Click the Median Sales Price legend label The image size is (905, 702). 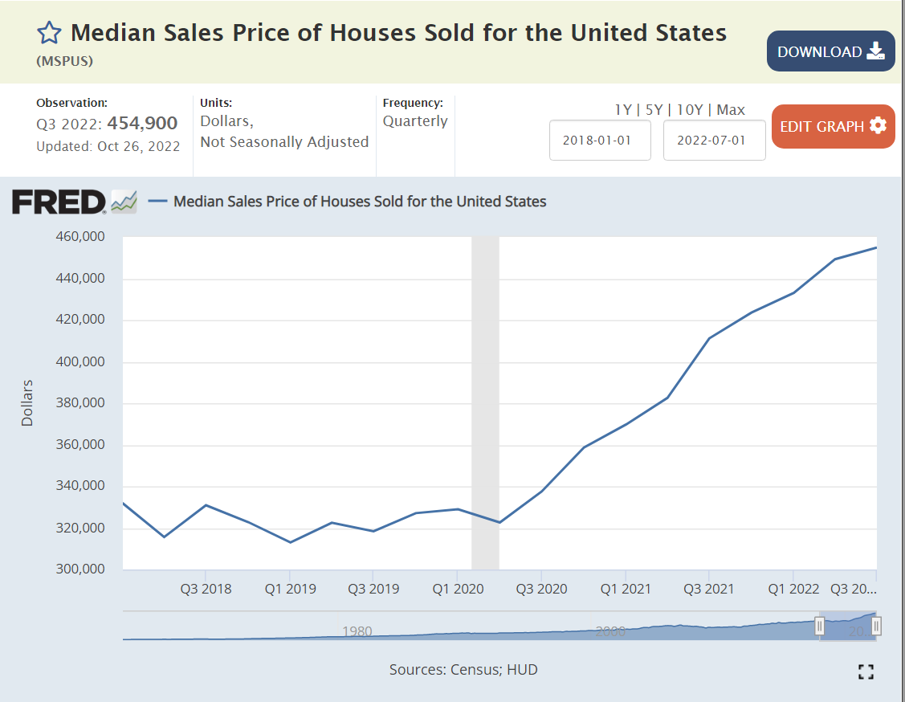pos(360,202)
